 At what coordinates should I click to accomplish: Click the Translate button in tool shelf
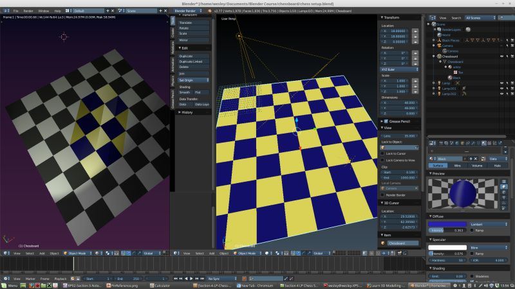[x=193, y=22]
